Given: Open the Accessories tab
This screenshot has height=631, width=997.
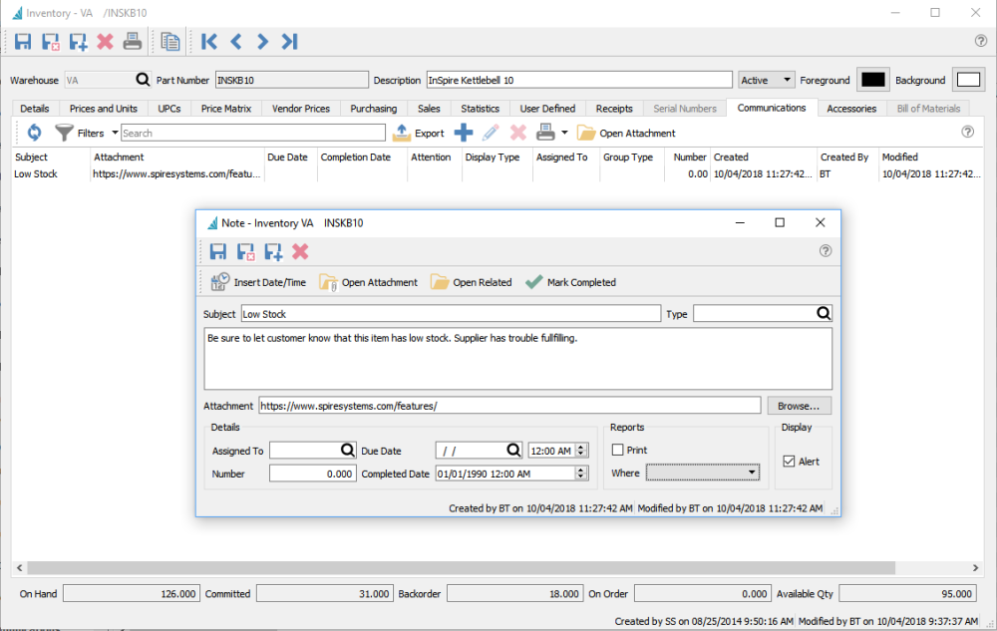Looking at the screenshot, I should [x=851, y=108].
